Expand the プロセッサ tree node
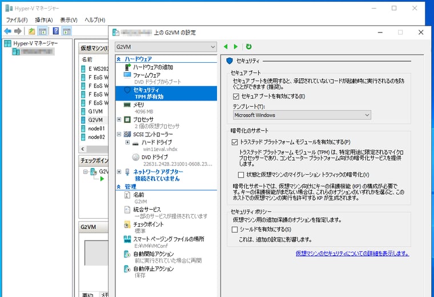The image size is (434, 297). tap(119, 119)
